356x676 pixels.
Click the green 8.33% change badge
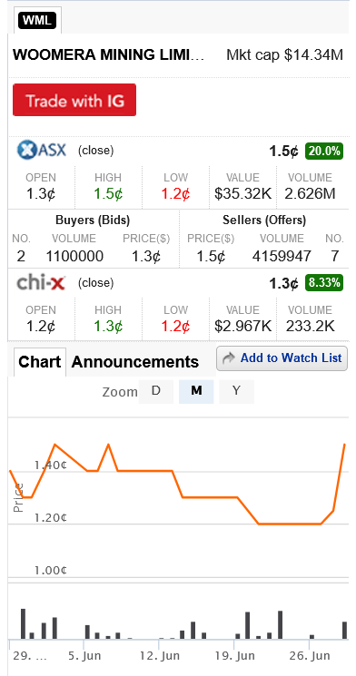[x=324, y=283]
